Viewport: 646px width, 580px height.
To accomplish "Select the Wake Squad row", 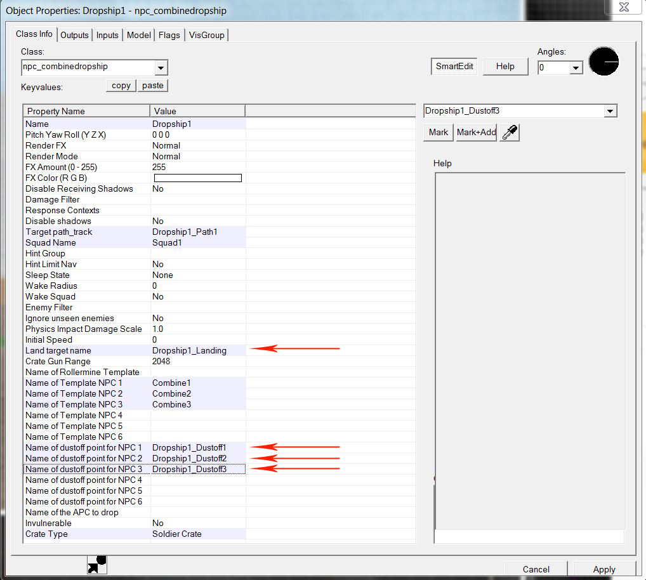I will tap(135, 296).
